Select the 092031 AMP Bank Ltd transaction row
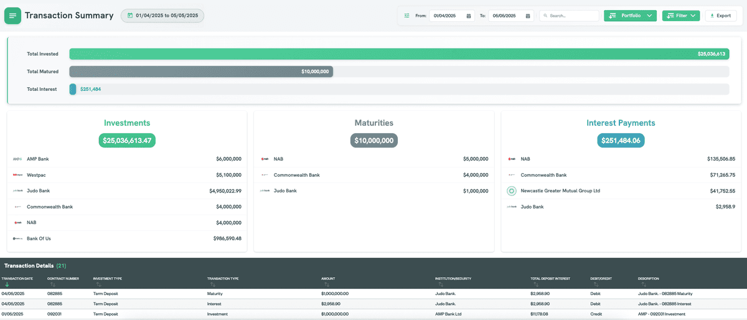 374,314
